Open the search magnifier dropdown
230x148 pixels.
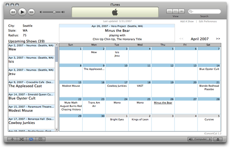[191, 12]
